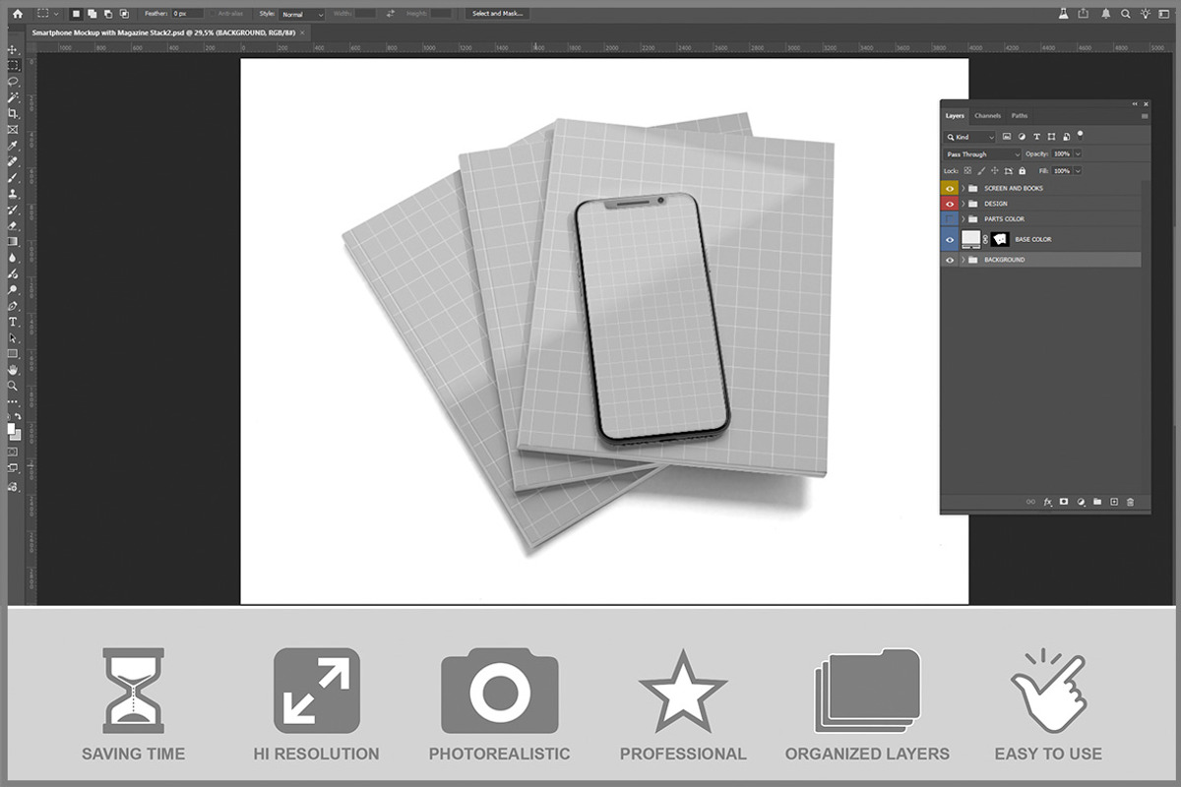Image resolution: width=1181 pixels, height=787 pixels.
Task: Select the Magic Wand tool
Action: 13,97
